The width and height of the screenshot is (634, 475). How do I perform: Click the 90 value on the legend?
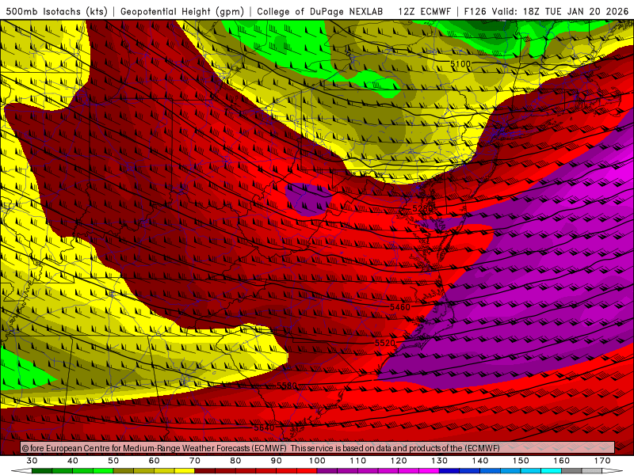pyautogui.click(x=277, y=461)
